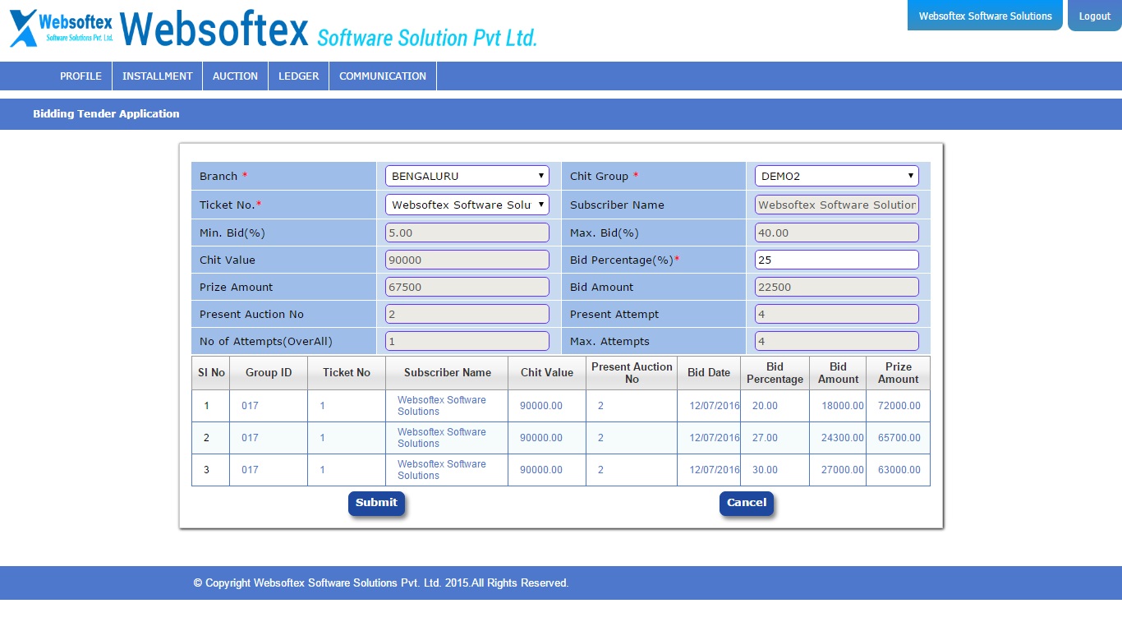Click the Chit Value column header
This screenshot has height=631, width=1122.
pyautogui.click(x=547, y=373)
